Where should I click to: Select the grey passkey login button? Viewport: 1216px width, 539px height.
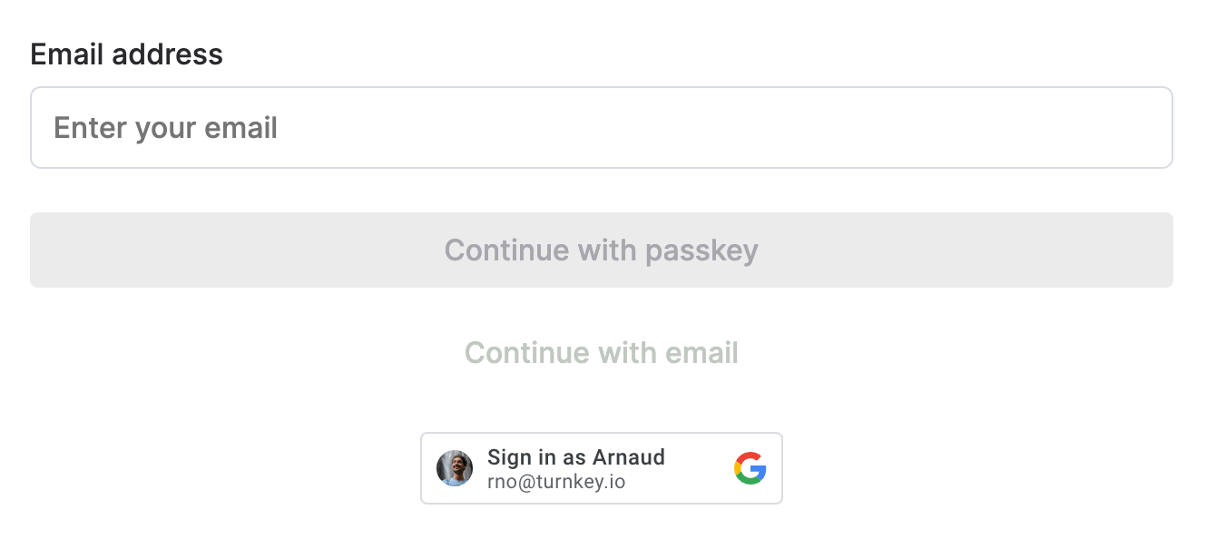coord(602,250)
